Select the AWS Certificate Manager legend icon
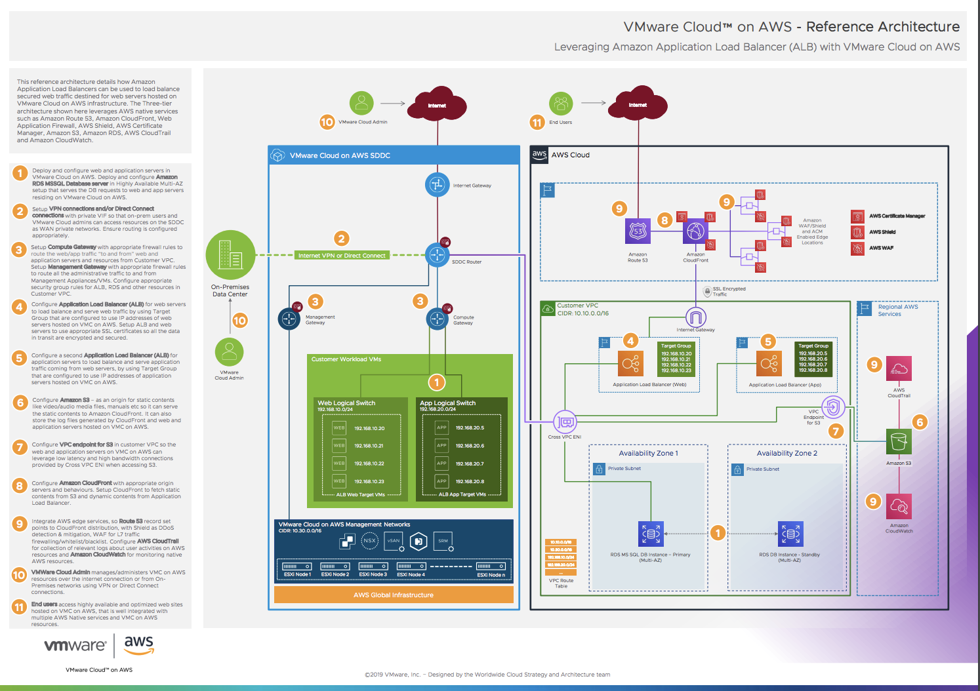 tap(857, 216)
